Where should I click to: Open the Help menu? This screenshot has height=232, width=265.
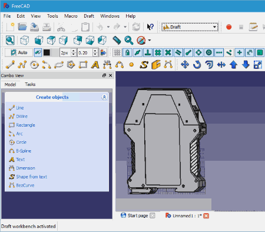(x=131, y=16)
